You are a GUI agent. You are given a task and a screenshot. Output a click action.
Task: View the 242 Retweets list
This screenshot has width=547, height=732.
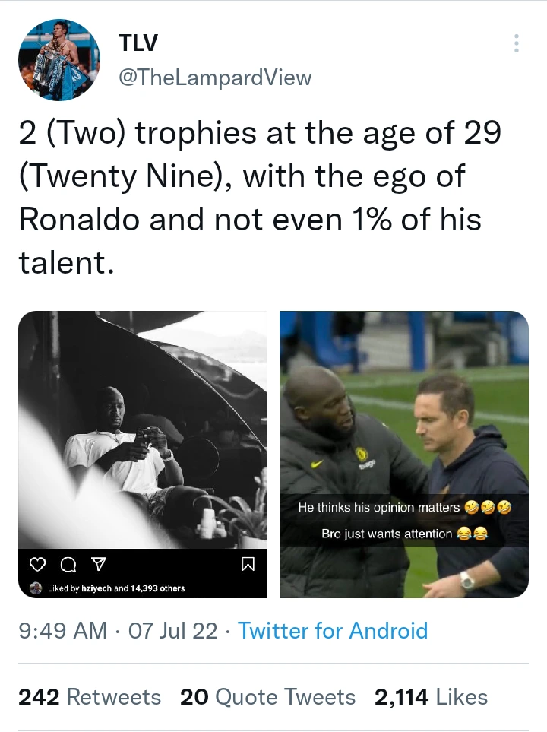coord(90,697)
